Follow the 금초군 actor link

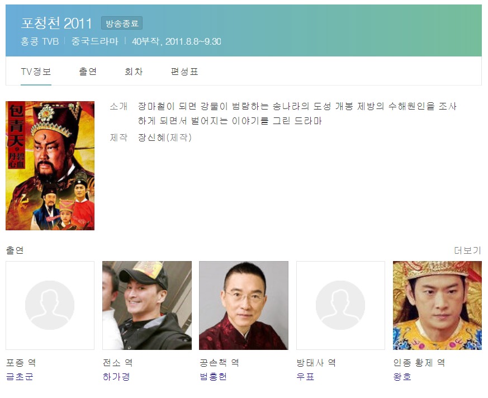(x=20, y=377)
